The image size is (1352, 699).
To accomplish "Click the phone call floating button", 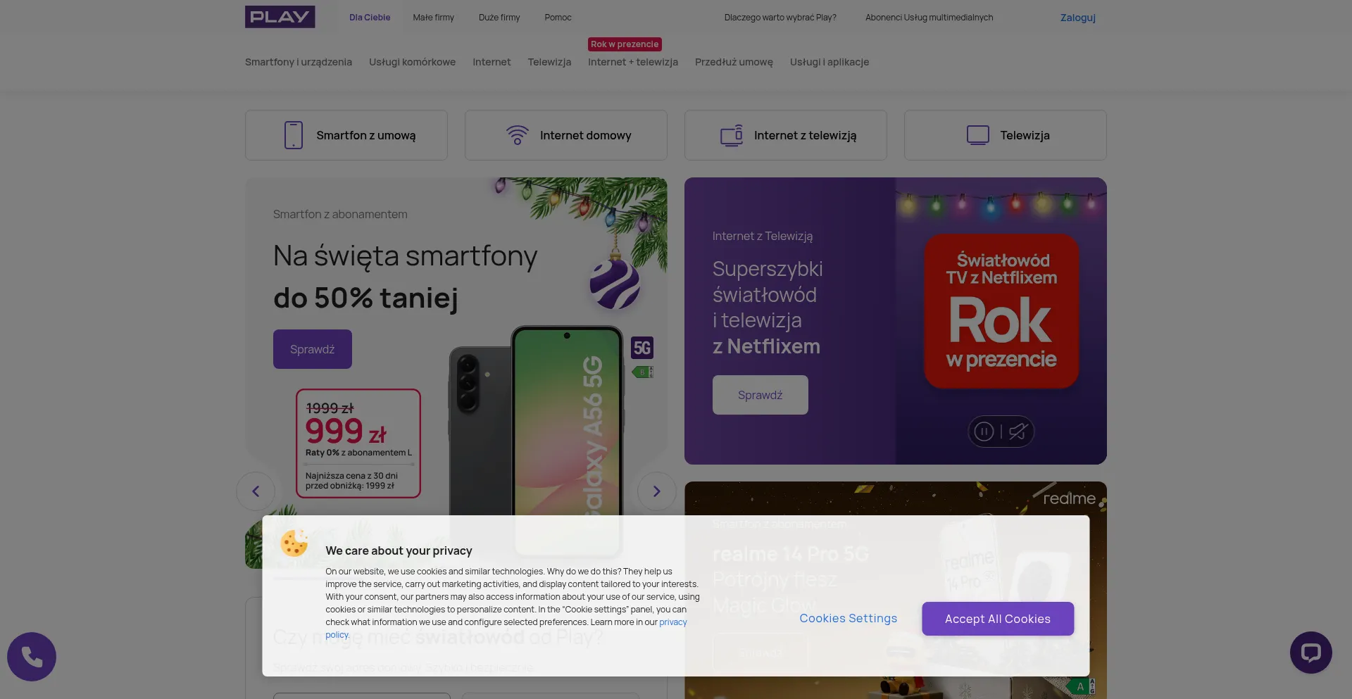I will 32,657.
